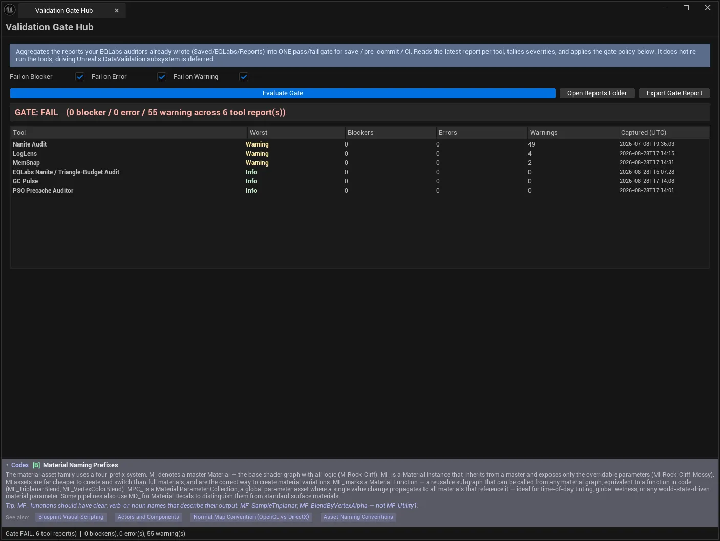Select the PSO Precache Auditor row
The height and width of the screenshot is (541, 720).
coord(359,191)
